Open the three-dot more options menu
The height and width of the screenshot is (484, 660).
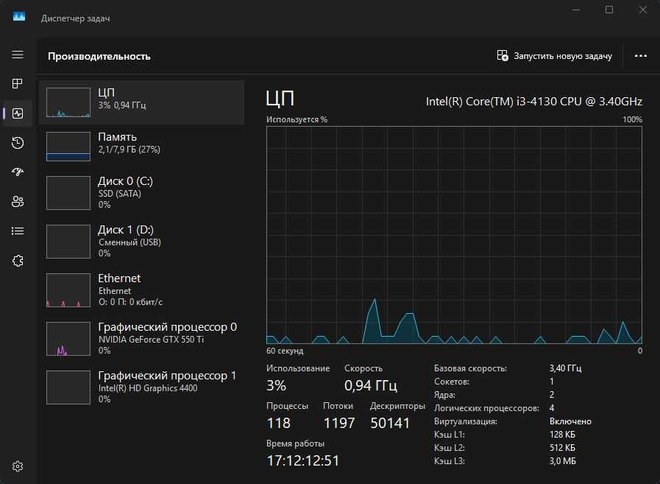[x=641, y=56]
